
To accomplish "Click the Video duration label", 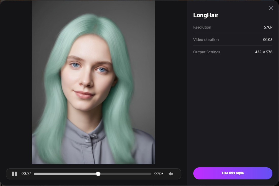I will tap(206, 40).
